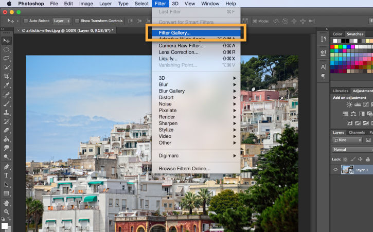Select the Healing Brush tool
Image resolution: width=373 pixels, height=232 pixels.
point(6,95)
